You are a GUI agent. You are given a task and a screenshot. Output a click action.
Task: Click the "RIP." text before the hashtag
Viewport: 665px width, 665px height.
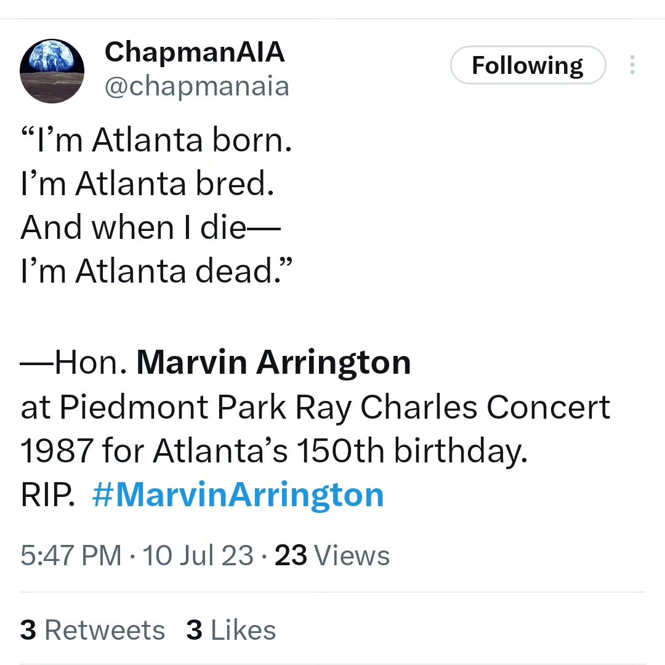(x=48, y=495)
